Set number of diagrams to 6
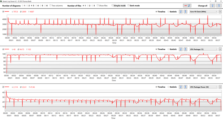This screenshot has height=121, width=223. pyautogui.click(x=45, y=5)
